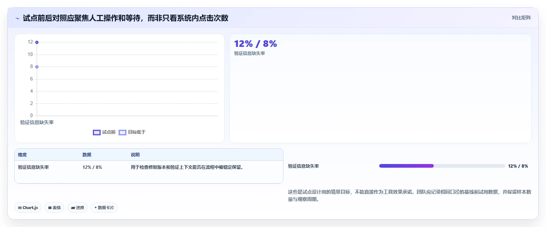Click the lightning icon before the title
546x227 pixels.
tap(18, 18)
